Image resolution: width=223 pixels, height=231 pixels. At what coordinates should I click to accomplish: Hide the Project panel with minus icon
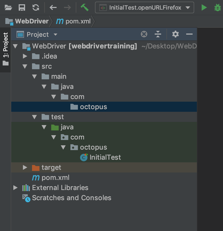(189, 34)
